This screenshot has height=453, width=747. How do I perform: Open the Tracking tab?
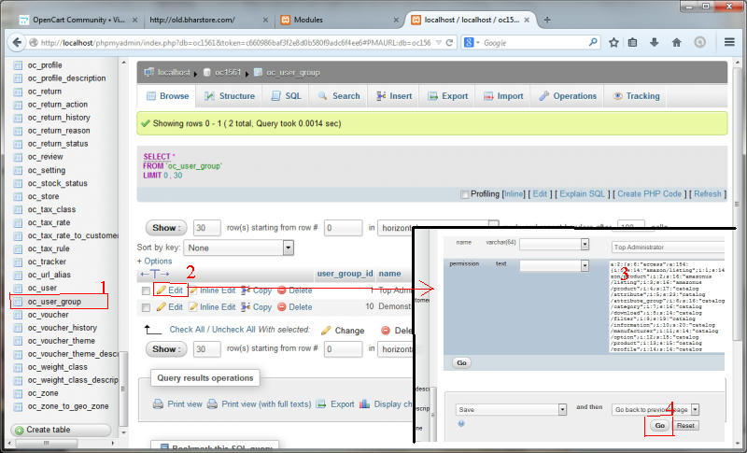(637, 96)
